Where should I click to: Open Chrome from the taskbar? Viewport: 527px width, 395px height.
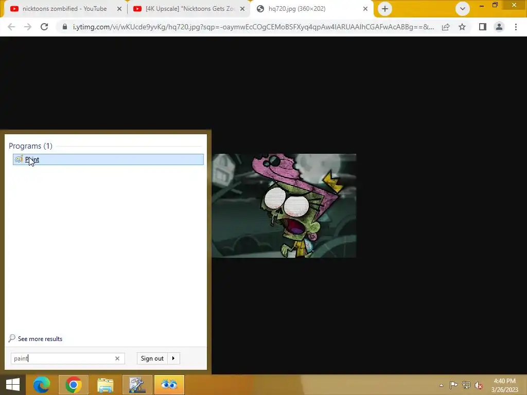click(x=73, y=385)
